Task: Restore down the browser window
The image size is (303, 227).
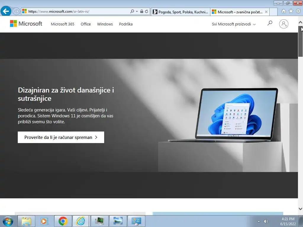Action: click(x=288, y=3)
